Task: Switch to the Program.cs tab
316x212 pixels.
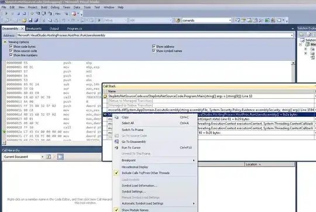Action: click(74, 29)
